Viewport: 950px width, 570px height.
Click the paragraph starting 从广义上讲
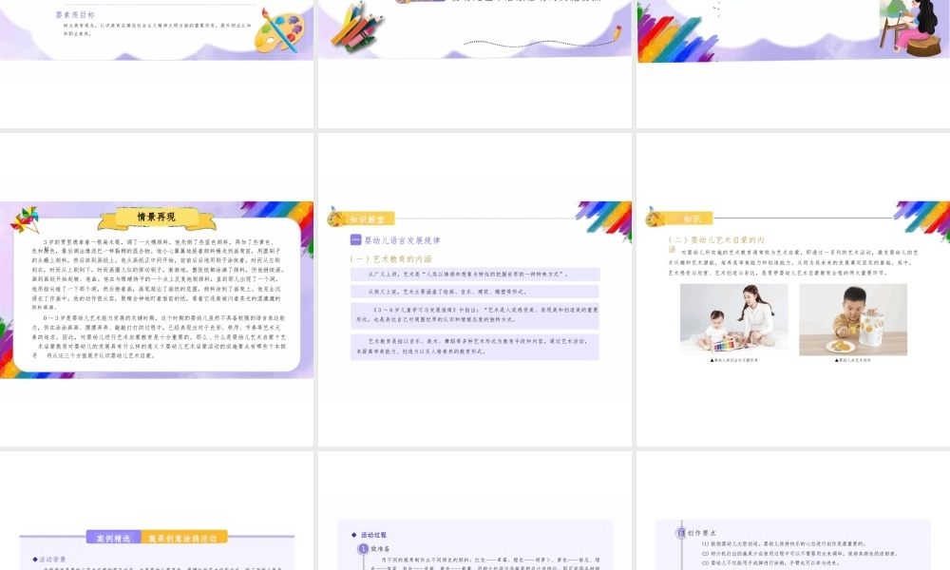click(475, 275)
